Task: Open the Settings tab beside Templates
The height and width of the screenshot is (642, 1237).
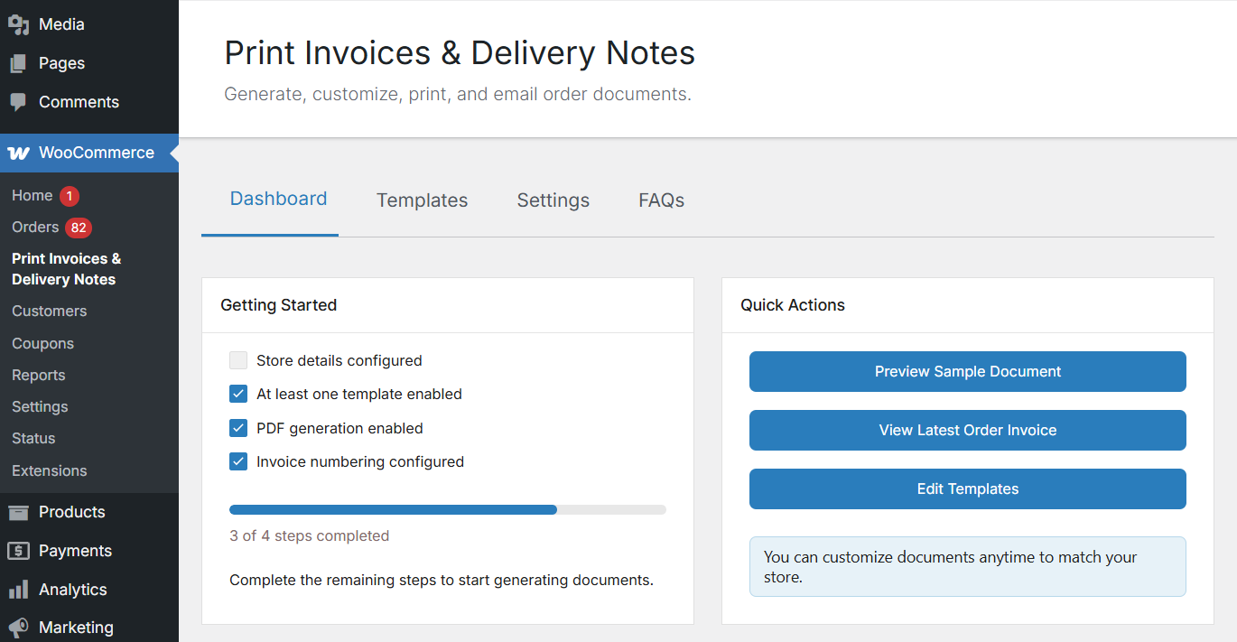Action: coord(553,200)
